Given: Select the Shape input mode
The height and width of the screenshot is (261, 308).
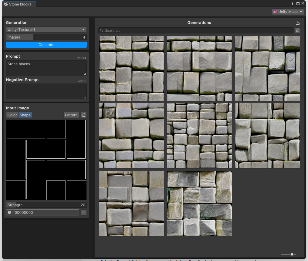Looking at the screenshot, I should 25,115.
